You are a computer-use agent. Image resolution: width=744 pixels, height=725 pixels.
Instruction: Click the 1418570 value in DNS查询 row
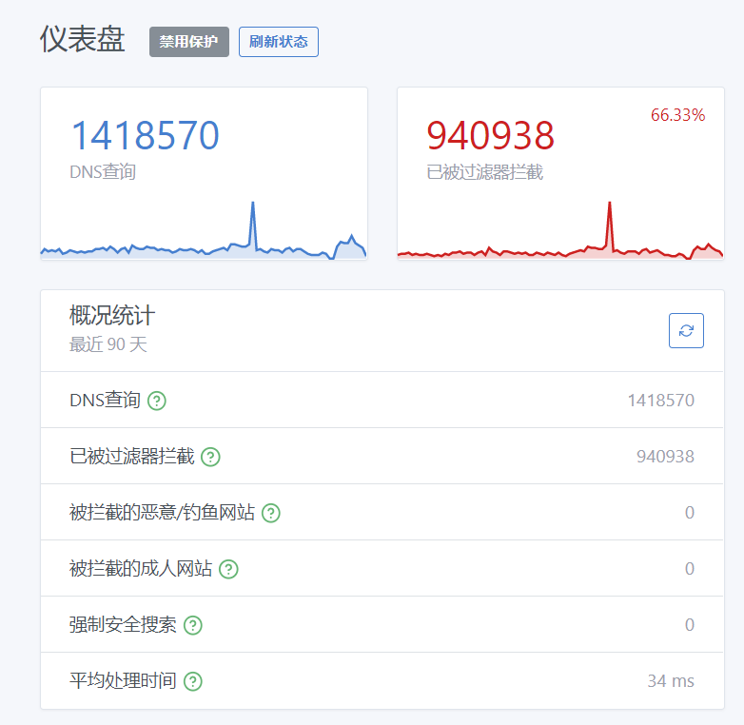point(660,401)
